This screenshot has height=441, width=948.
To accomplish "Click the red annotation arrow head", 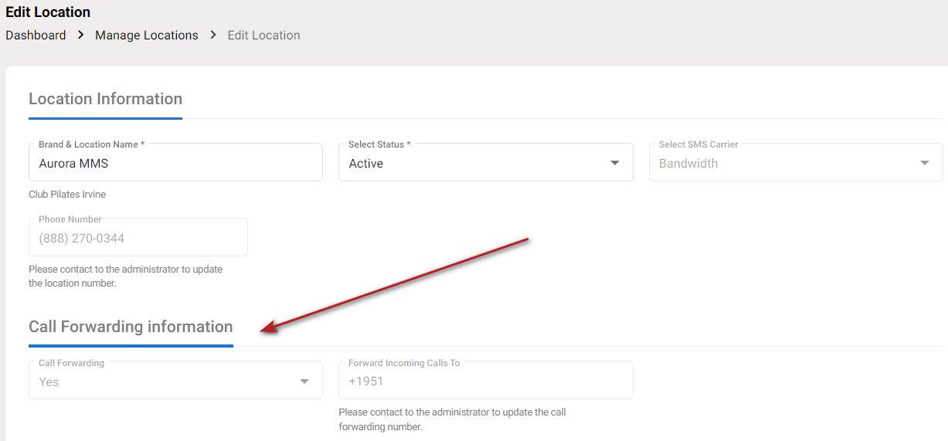I will click(x=267, y=329).
